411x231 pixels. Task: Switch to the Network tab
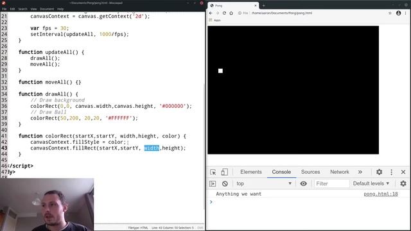tap(340, 172)
